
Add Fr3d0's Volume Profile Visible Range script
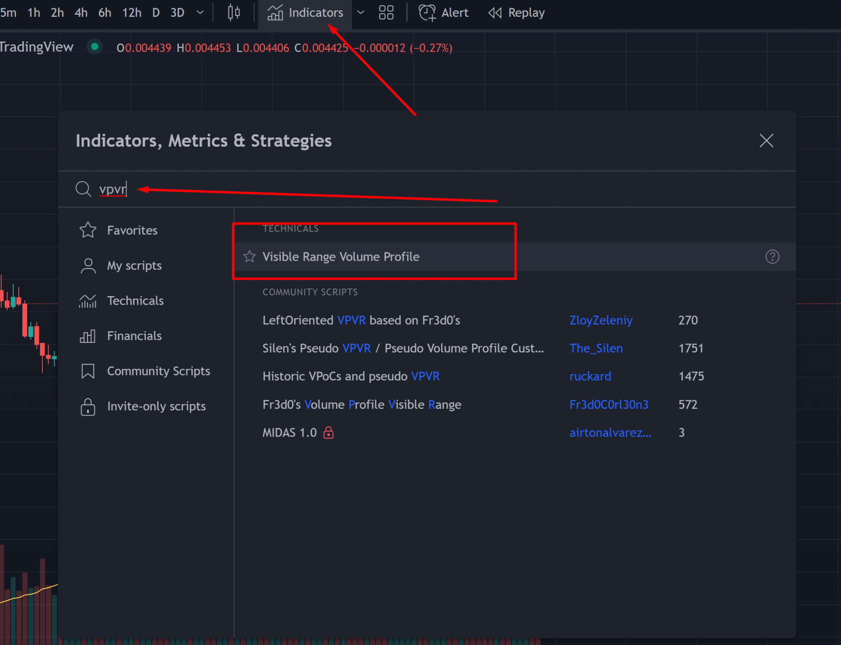tap(362, 404)
